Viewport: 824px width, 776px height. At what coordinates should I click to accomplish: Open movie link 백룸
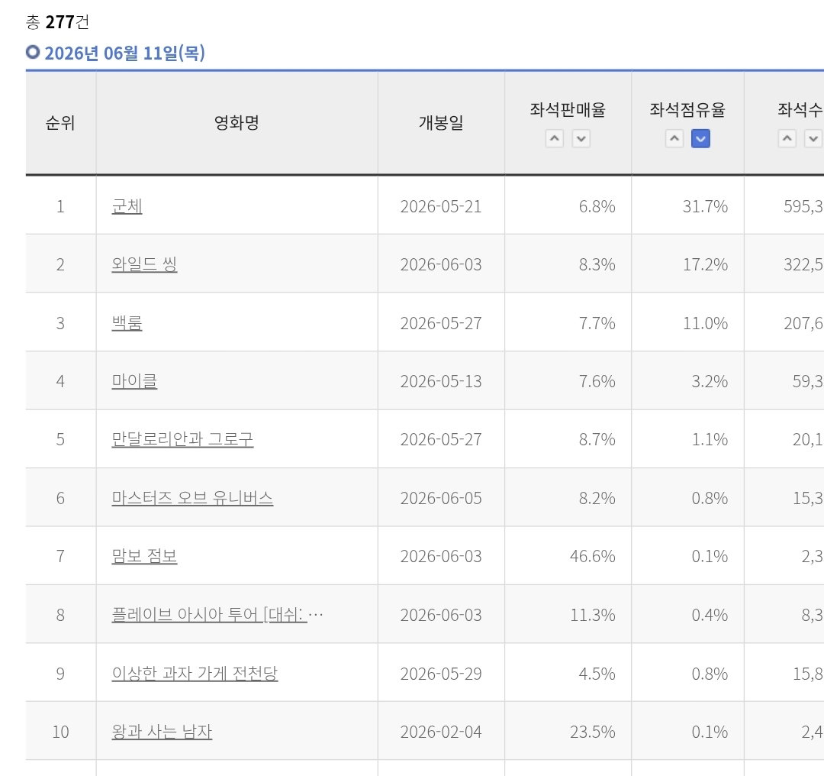(x=127, y=323)
